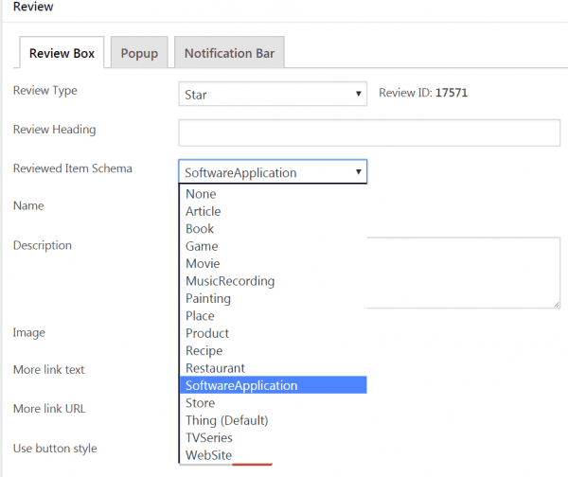Select the Review Box tab

click(62, 53)
